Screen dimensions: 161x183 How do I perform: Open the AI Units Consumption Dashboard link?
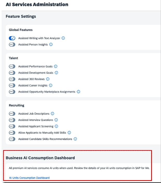(x=29, y=178)
